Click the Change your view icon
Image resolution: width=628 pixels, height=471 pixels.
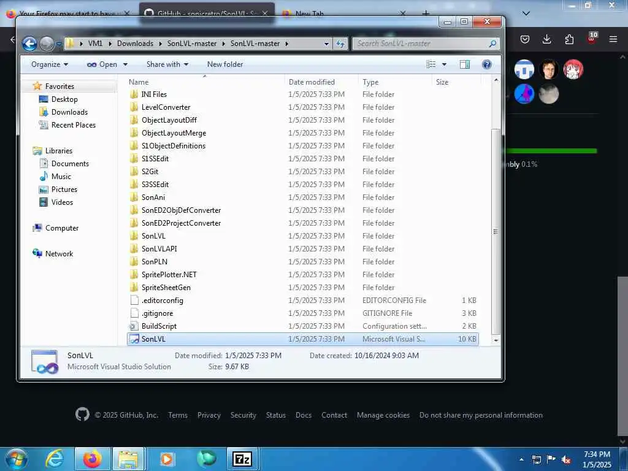tap(431, 64)
